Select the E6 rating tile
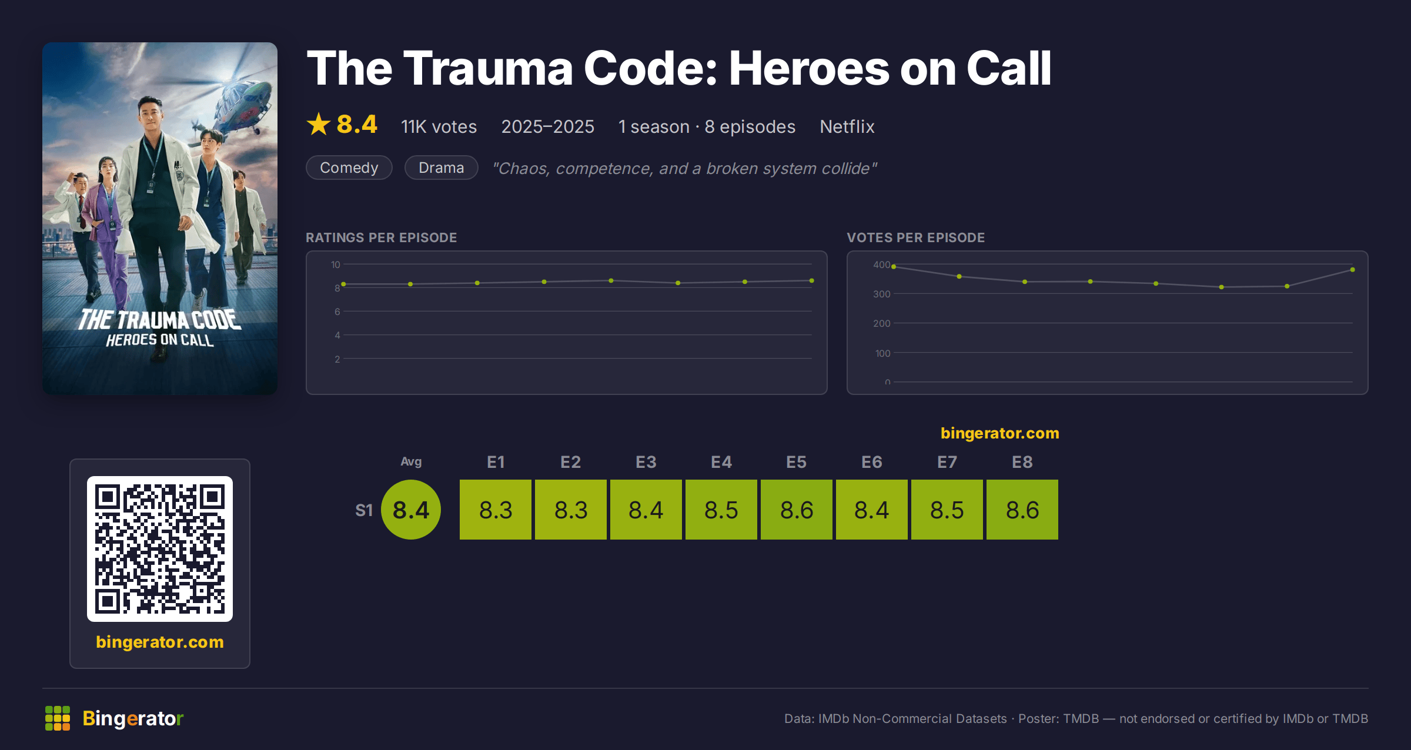 tap(872, 510)
